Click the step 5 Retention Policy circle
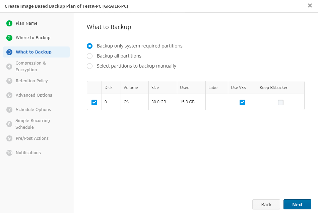 pyautogui.click(x=9, y=81)
